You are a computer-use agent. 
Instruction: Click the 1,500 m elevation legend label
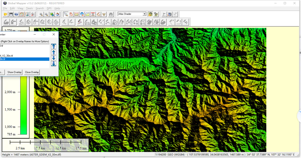[x=10, y=109]
